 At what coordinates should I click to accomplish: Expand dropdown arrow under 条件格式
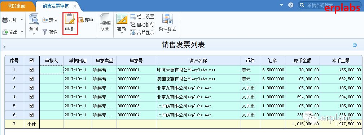coord(168,33)
